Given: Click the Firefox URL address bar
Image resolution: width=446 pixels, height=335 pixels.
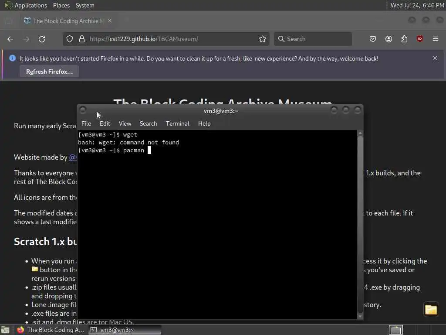Looking at the screenshot, I should [166, 39].
